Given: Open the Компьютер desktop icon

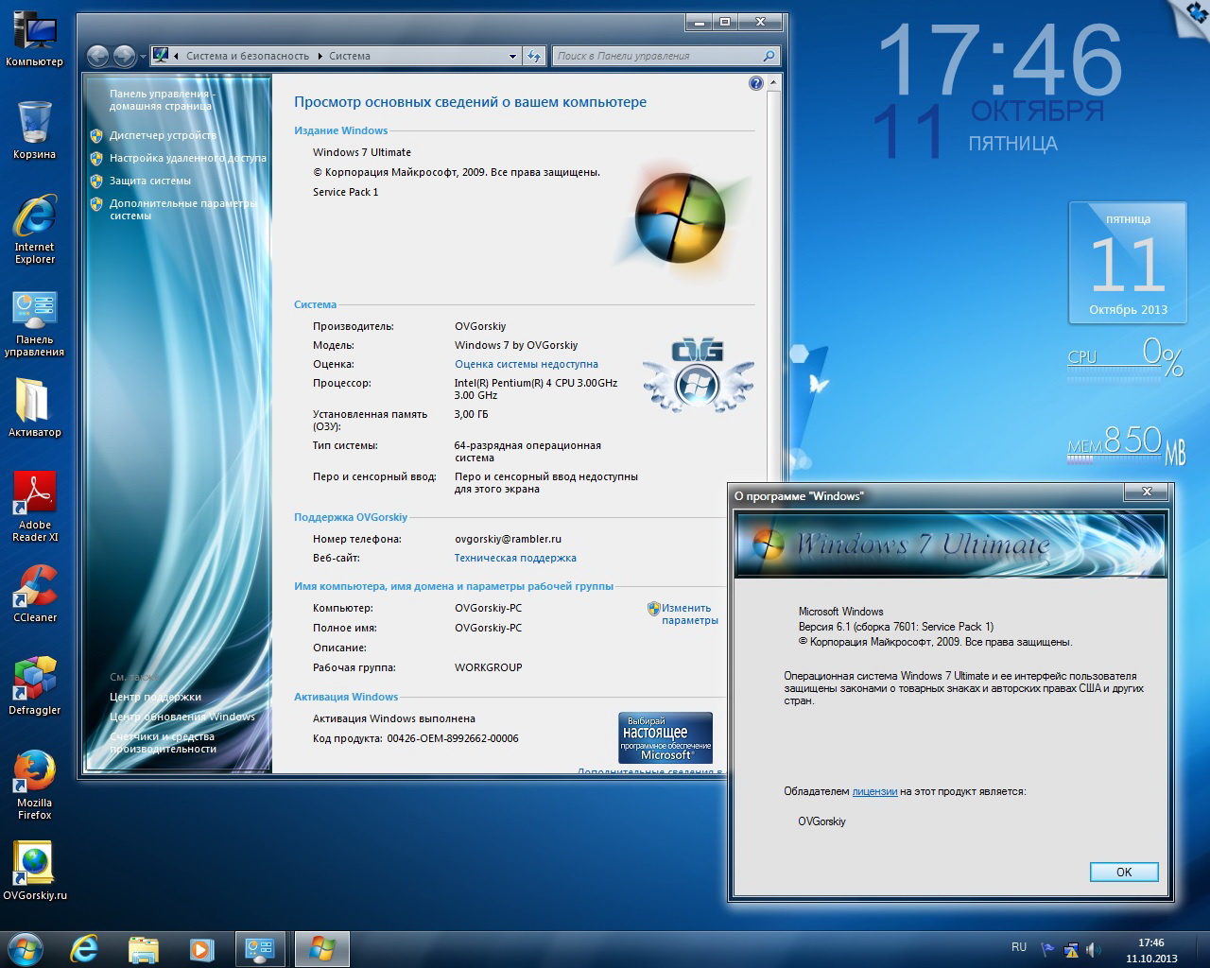Looking at the screenshot, I should point(34,39).
